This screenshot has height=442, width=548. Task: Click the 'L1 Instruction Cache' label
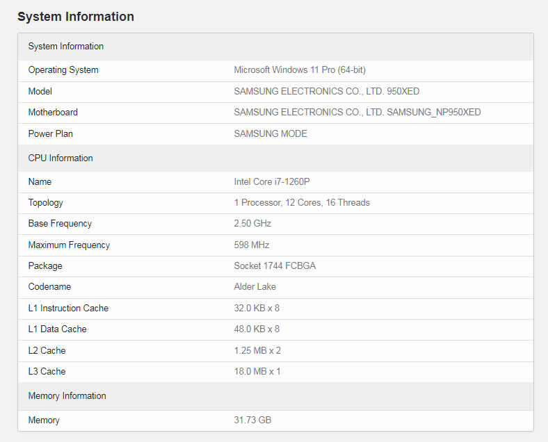(x=68, y=309)
